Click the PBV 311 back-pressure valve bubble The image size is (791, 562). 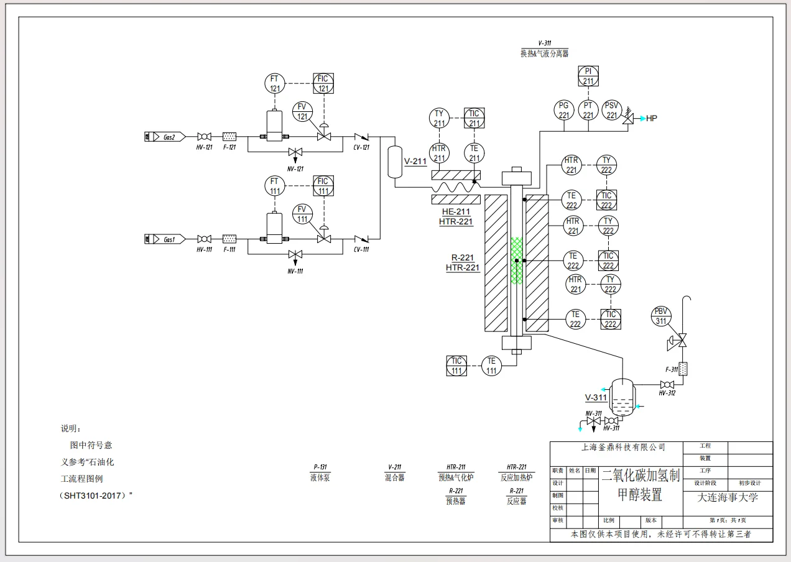(x=661, y=316)
